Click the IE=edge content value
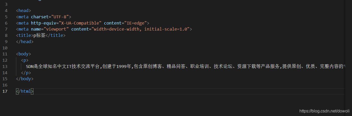The width and height of the screenshot is (352, 116). [x=137, y=23]
